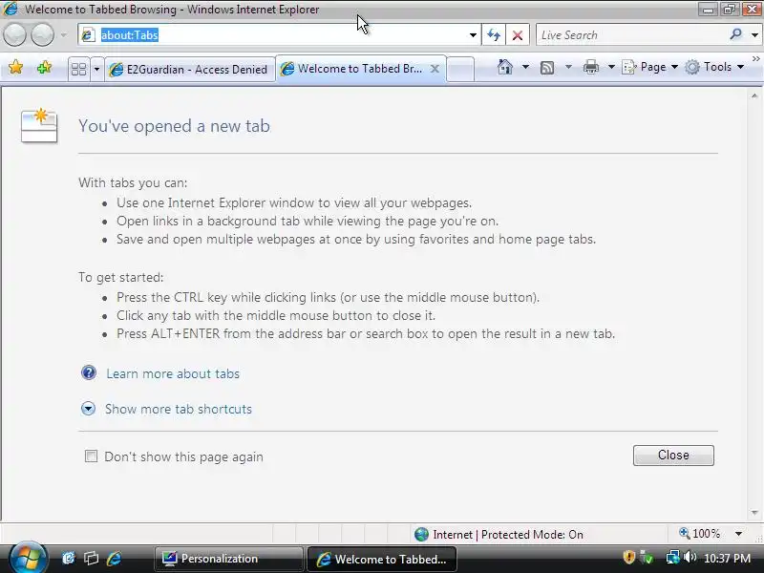The image size is (764, 573).
Task: Go forward with the Forward arrow button
Action: coord(42,35)
